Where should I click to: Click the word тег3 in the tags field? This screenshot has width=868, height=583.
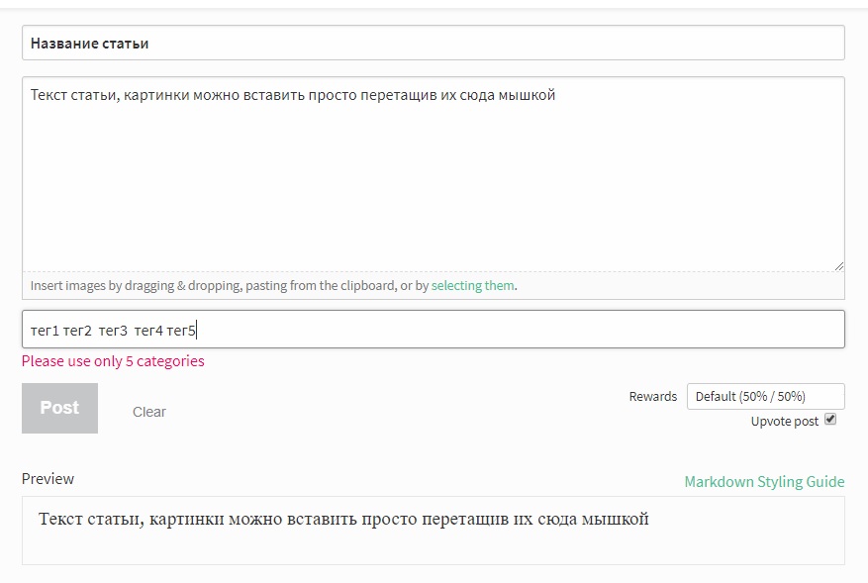click(113, 331)
